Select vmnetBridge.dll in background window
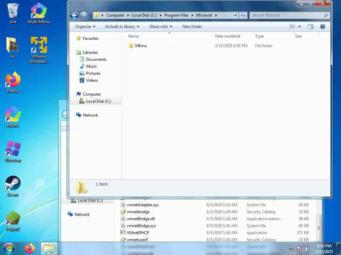 [x=141, y=219]
